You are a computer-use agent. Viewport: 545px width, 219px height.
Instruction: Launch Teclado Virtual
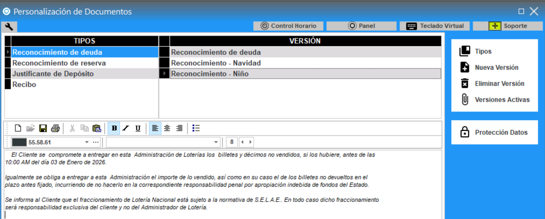(435, 26)
